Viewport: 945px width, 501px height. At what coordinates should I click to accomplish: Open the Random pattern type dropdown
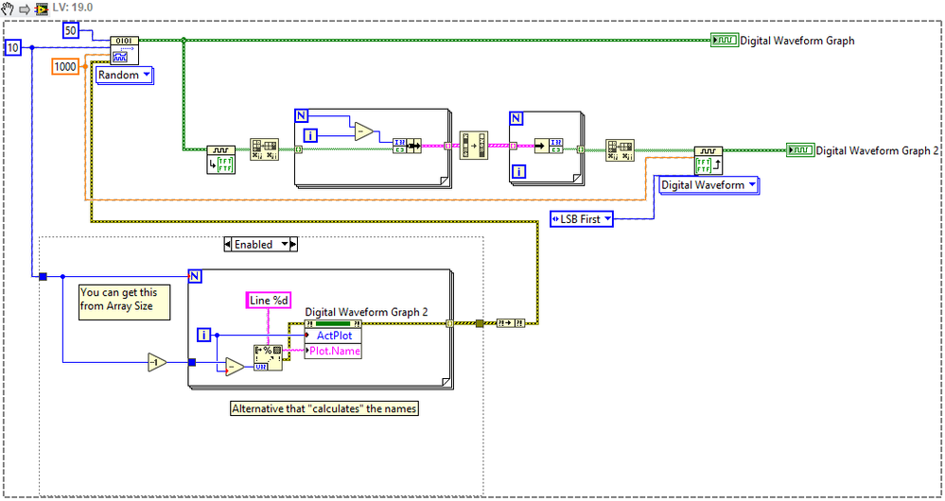tap(124, 76)
